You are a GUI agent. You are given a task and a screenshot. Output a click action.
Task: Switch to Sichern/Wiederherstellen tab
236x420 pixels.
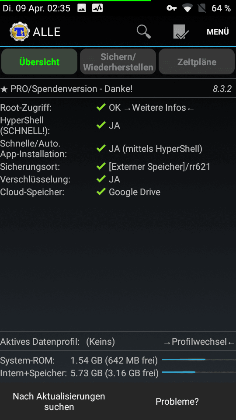[x=118, y=62]
